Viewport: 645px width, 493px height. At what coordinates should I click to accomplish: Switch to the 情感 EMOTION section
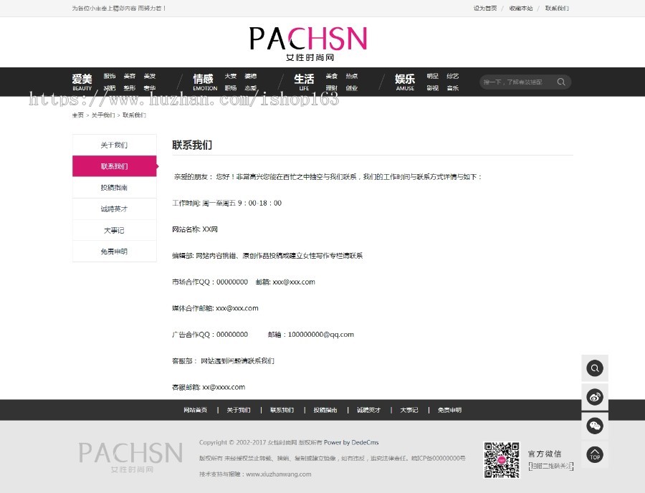click(x=204, y=82)
